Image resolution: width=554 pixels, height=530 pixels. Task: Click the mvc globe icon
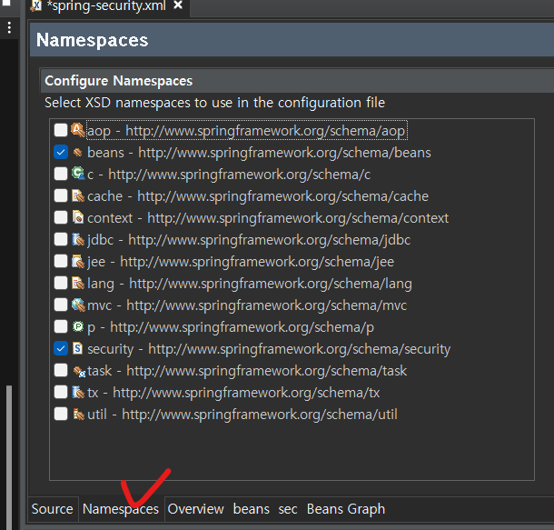(78, 305)
